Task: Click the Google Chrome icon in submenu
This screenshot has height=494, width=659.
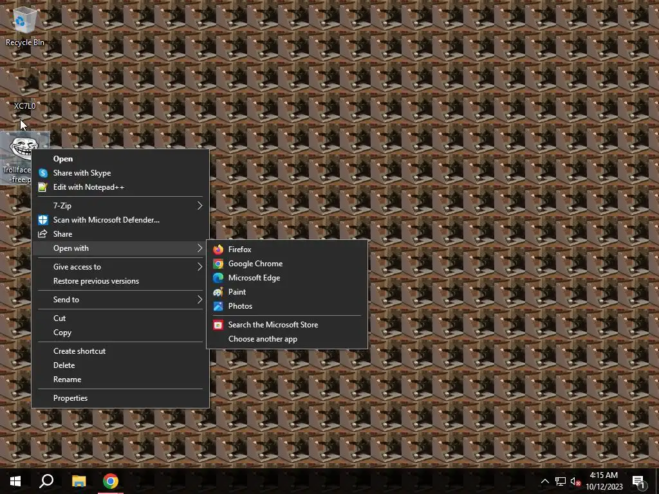Action: 218,264
